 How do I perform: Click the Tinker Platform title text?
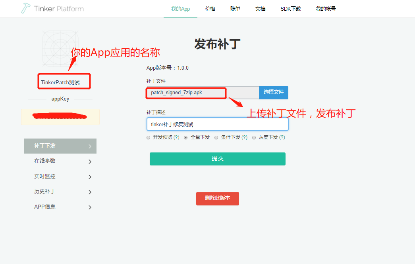pos(59,9)
